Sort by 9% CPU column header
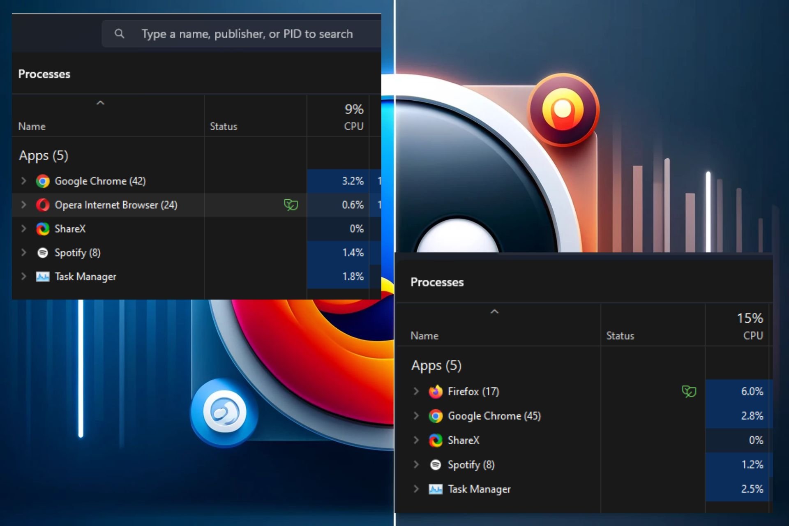The height and width of the screenshot is (526, 789). (353, 117)
